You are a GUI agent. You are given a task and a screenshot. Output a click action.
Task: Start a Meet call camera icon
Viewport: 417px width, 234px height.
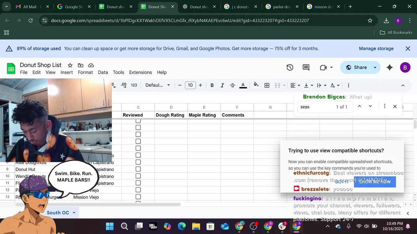pos(323,67)
